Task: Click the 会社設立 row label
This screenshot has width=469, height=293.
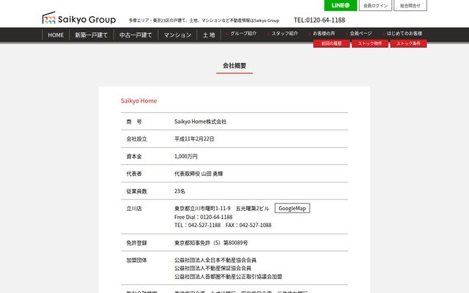Action: [x=137, y=138]
